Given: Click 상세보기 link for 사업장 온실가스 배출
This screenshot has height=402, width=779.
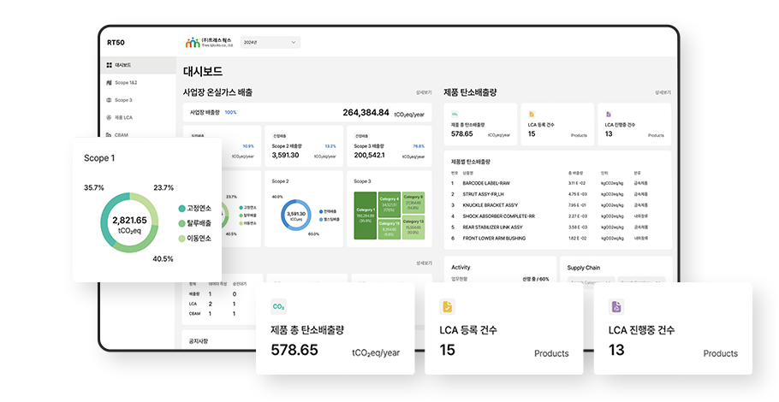Looking at the screenshot, I should [x=424, y=93].
